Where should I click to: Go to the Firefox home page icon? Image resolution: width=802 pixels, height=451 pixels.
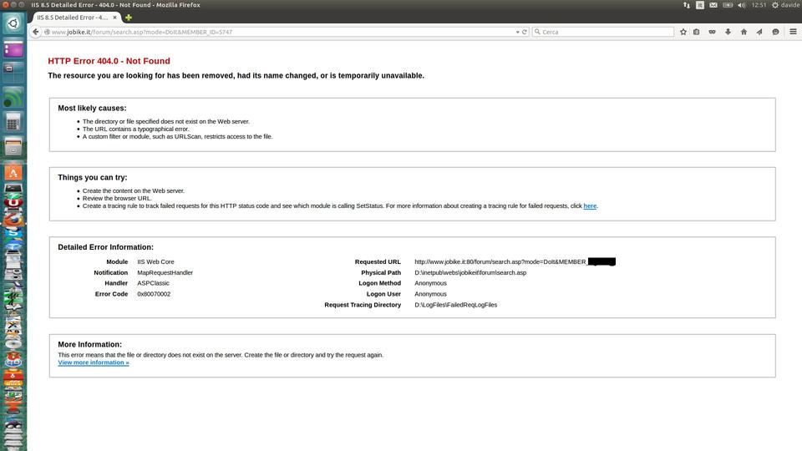(x=744, y=32)
